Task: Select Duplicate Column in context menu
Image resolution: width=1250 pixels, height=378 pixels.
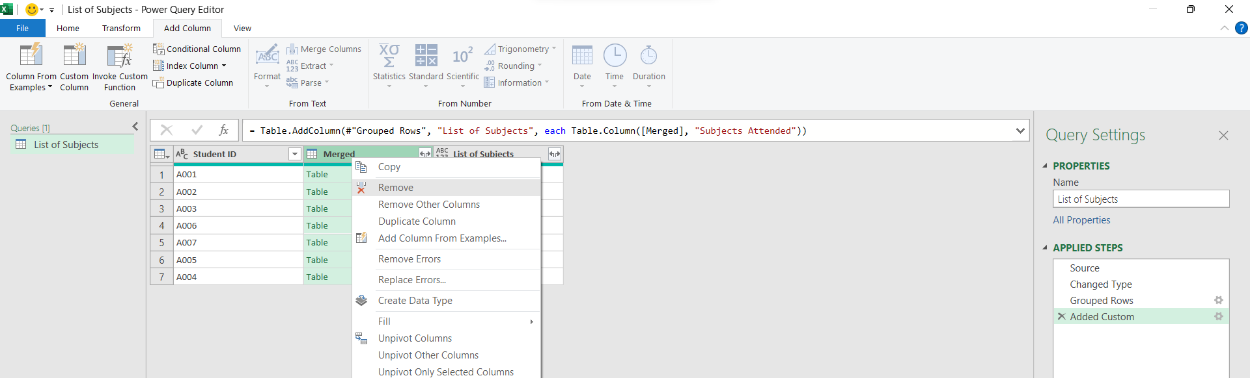Action: click(447, 221)
